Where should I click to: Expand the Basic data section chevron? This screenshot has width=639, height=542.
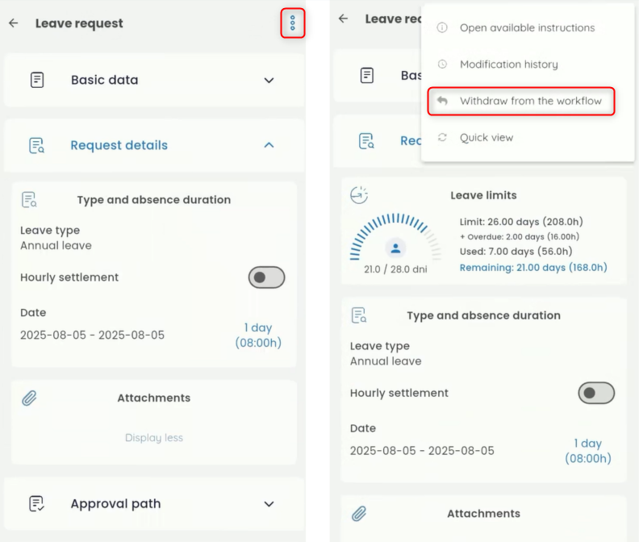[269, 80]
